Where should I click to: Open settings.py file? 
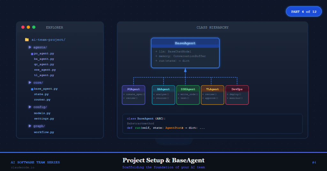[x=44, y=119]
